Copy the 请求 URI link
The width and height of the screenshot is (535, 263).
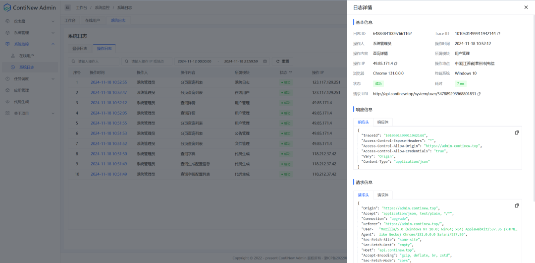(x=479, y=94)
